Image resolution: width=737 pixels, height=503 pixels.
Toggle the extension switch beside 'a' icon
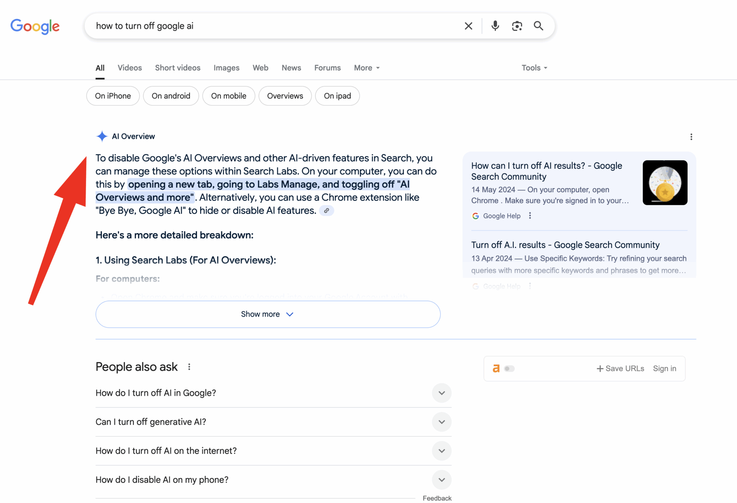tap(509, 369)
